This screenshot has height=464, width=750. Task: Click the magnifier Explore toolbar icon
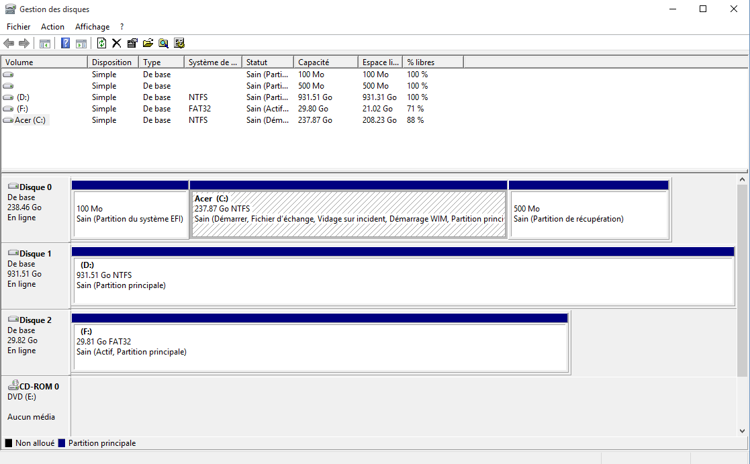[x=163, y=44]
